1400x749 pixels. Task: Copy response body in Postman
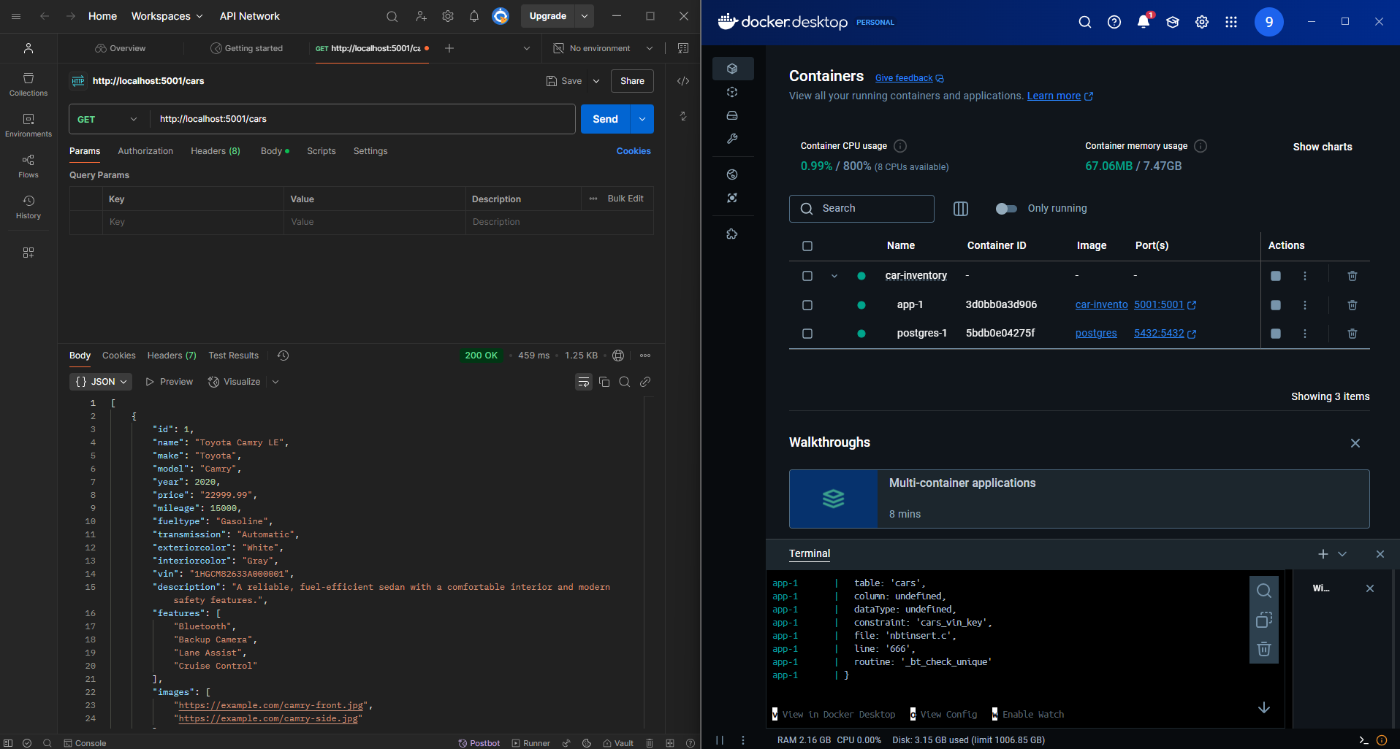point(604,382)
